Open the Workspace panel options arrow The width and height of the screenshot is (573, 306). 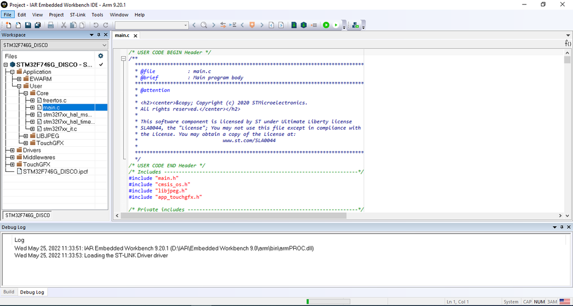click(92, 35)
